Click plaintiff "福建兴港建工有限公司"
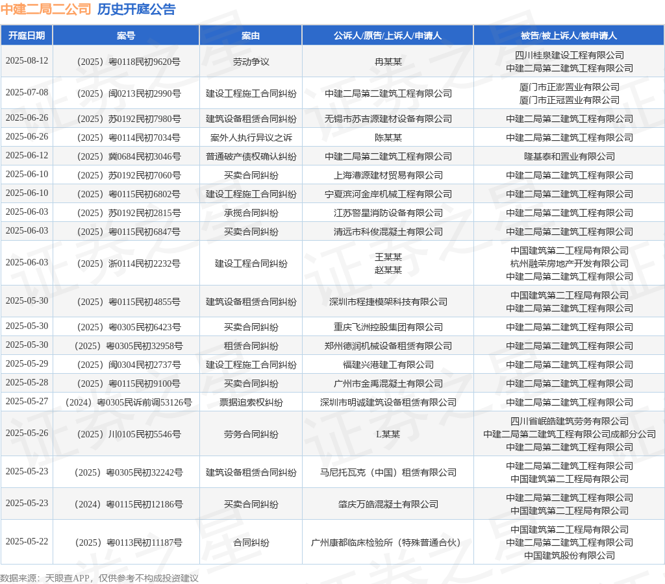The image size is (665, 584). click(388, 365)
